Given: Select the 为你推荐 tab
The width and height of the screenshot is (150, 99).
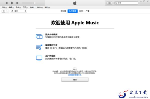Looking at the screenshot, I should (x=72, y=11).
